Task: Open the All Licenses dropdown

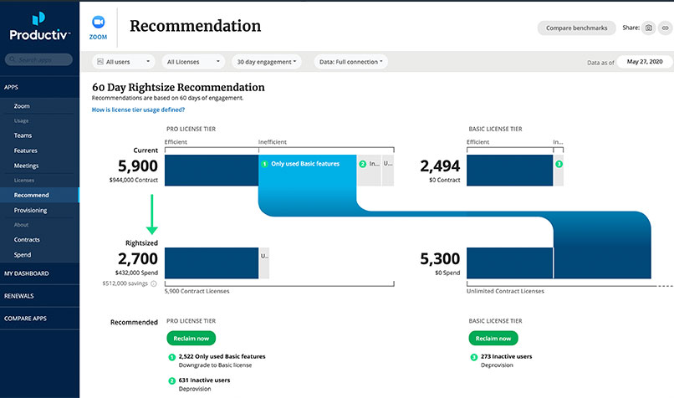Action: pyautogui.click(x=193, y=62)
